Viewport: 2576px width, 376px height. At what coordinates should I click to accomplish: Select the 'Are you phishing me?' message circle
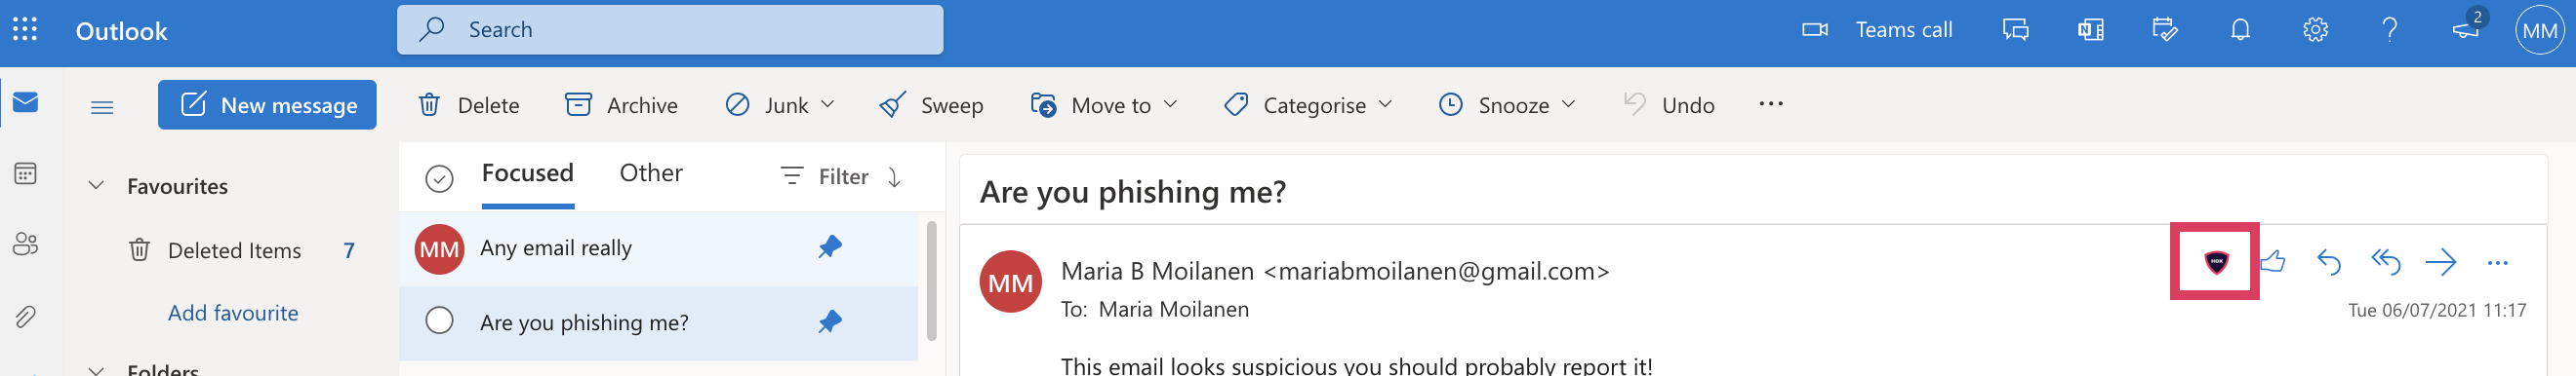pos(439,321)
